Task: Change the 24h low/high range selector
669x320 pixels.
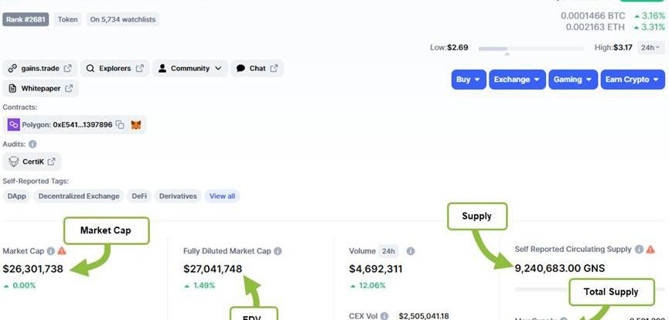Action: pyautogui.click(x=648, y=48)
